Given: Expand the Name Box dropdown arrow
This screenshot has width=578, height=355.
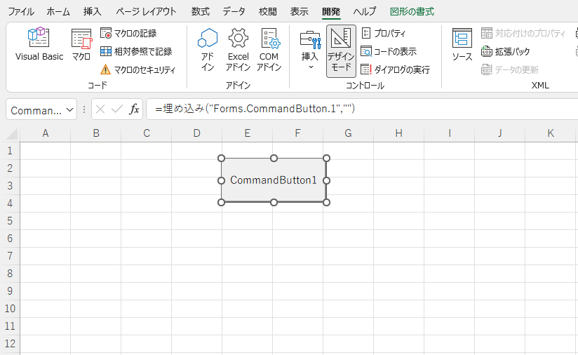Looking at the screenshot, I should (69, 110).
